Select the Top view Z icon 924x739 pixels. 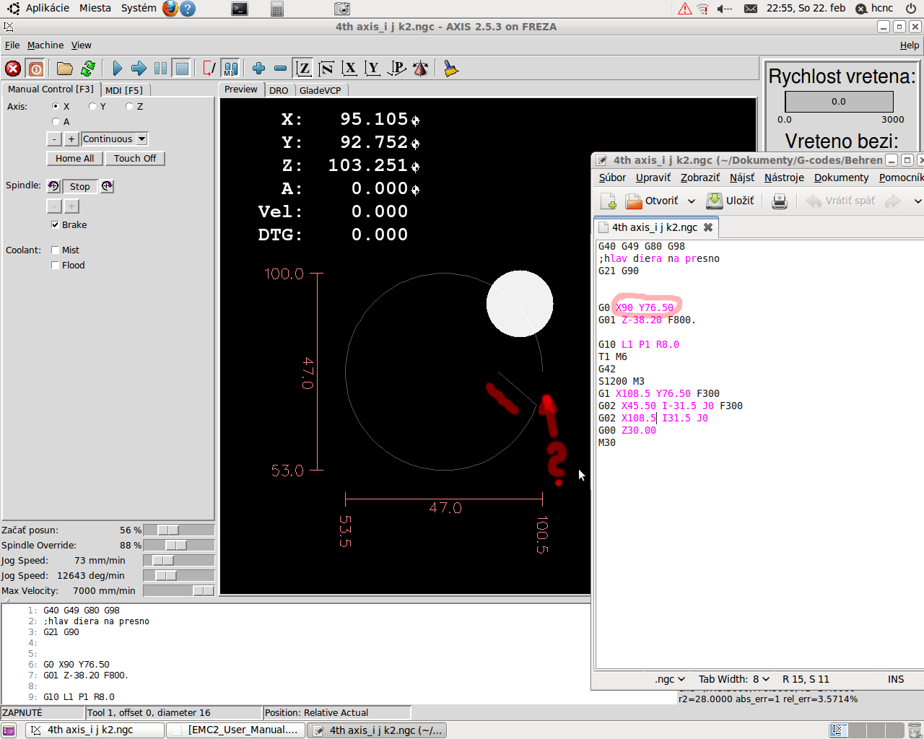tap(304, 69)
